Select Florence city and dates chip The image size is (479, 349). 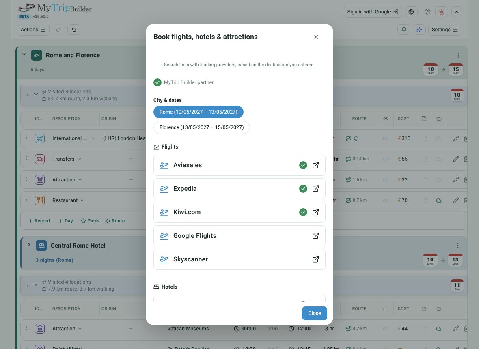point(202,127)
